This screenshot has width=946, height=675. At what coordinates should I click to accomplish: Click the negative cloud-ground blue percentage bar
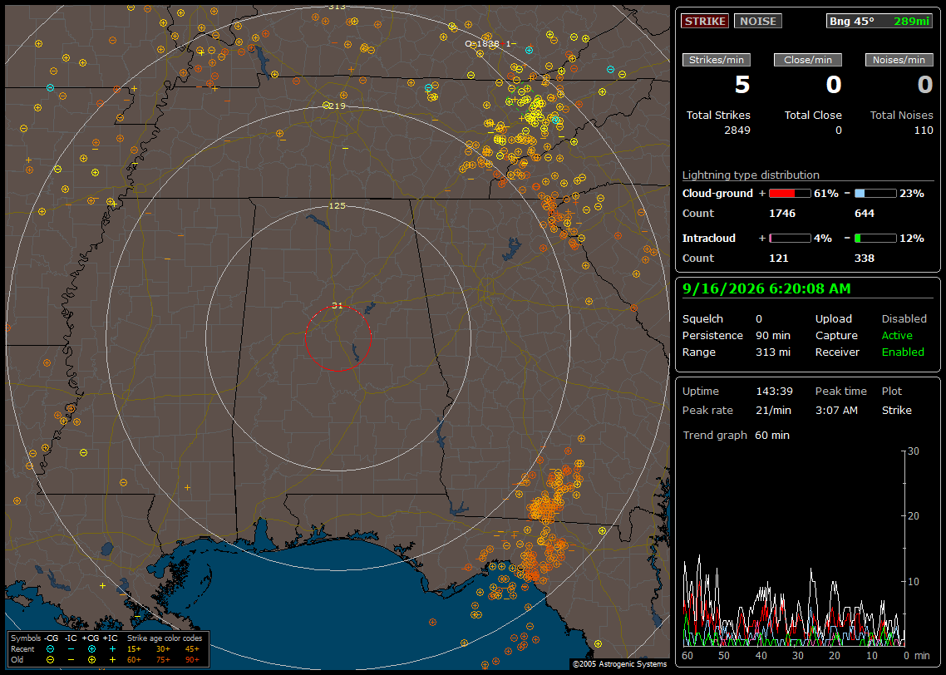875,194
